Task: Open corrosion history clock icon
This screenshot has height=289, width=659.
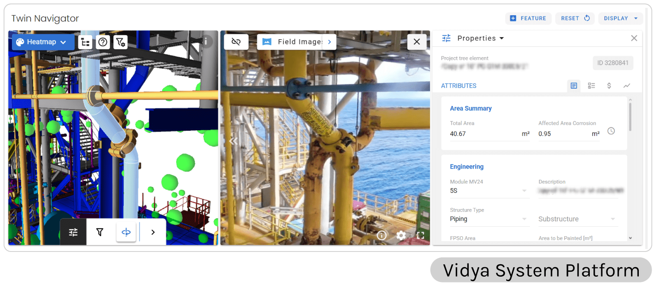Action: 611,131
